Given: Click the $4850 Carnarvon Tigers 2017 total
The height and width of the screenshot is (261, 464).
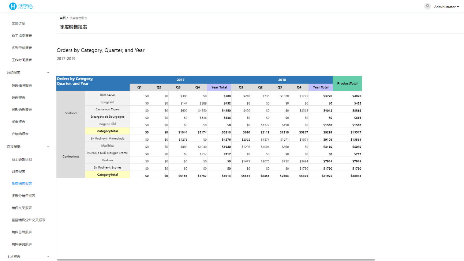Looking at the screenshot, I should point(226,110).
